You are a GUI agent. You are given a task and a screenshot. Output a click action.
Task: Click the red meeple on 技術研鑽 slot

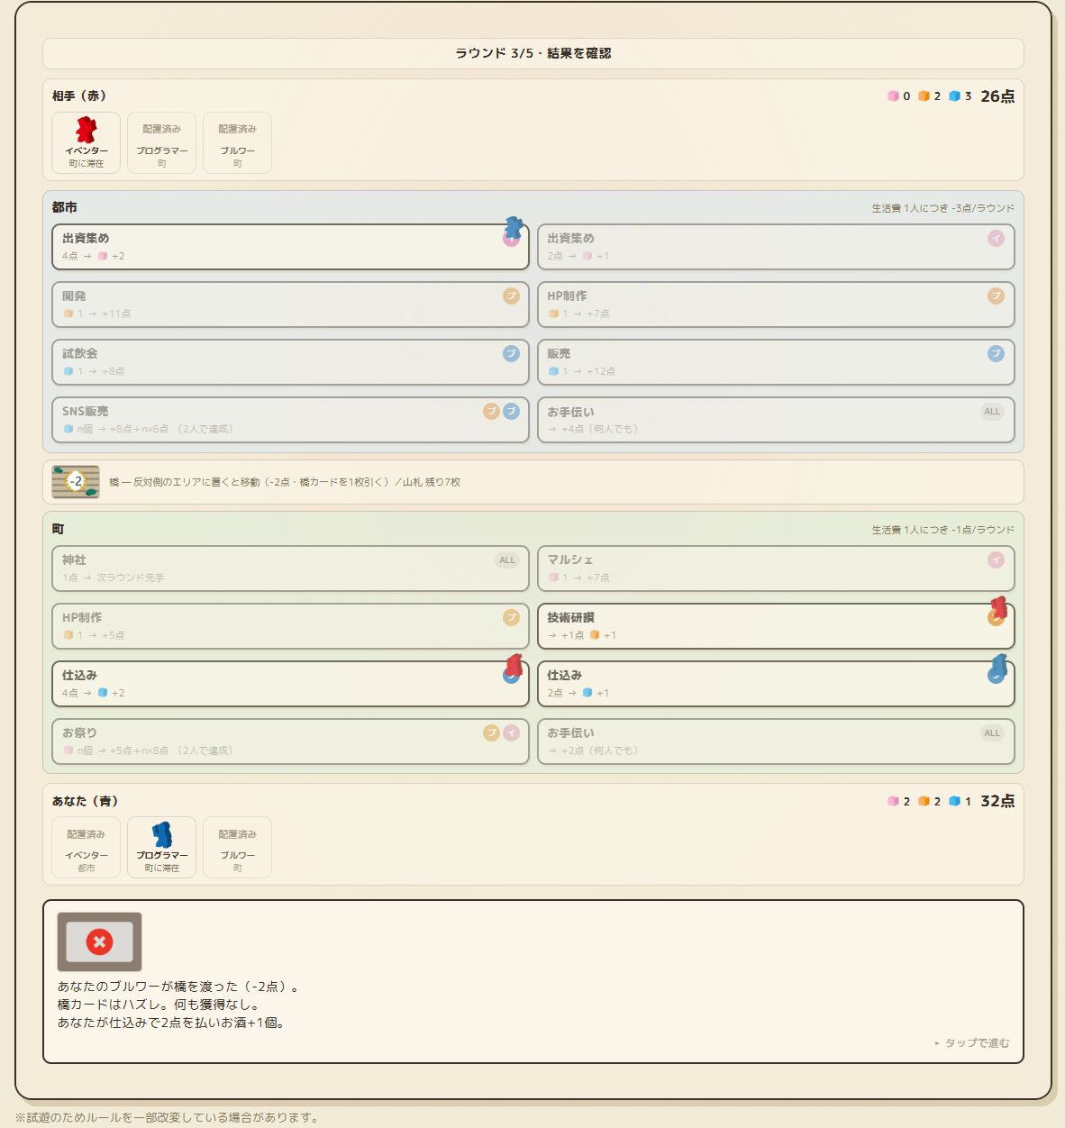pos(998,607)
